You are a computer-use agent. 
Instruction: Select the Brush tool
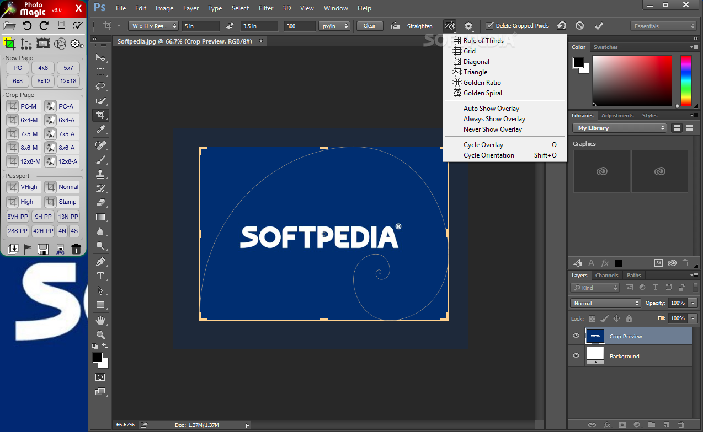click(100, 160)
